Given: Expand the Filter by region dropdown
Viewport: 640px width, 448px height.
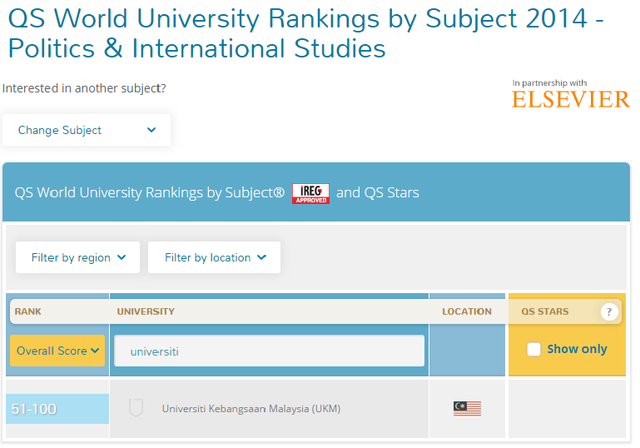Looking at the screenshot, I should 78,257.
